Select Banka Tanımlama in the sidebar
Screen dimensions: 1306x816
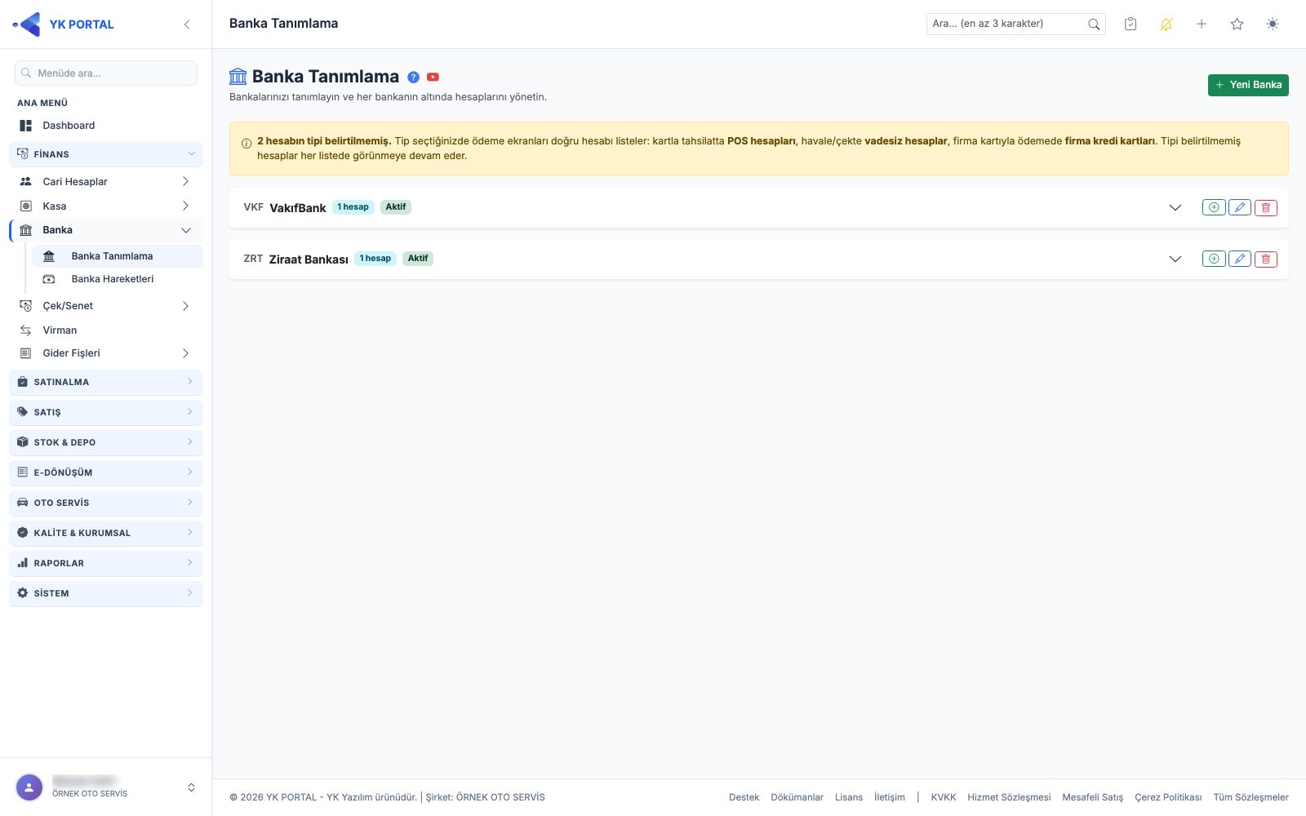pos(118,256)
